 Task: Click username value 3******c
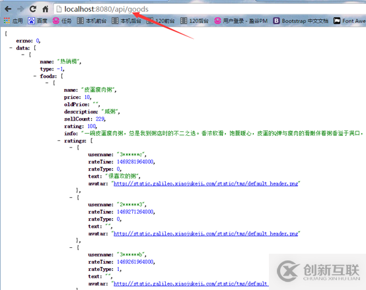point(131,154)
